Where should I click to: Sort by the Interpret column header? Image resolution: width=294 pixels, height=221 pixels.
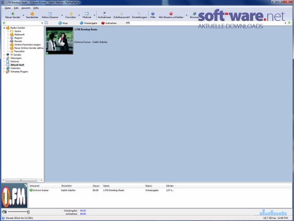coord(34,186)
